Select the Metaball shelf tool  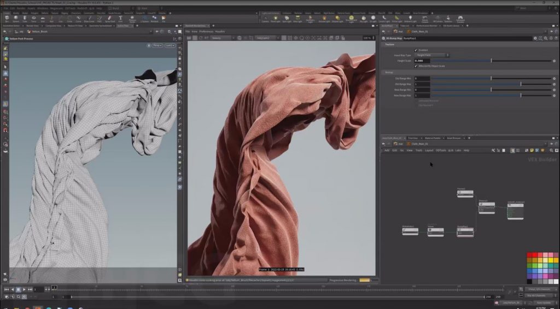coord(155,19)
